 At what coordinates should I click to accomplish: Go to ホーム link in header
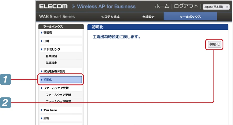click(162, 6)
